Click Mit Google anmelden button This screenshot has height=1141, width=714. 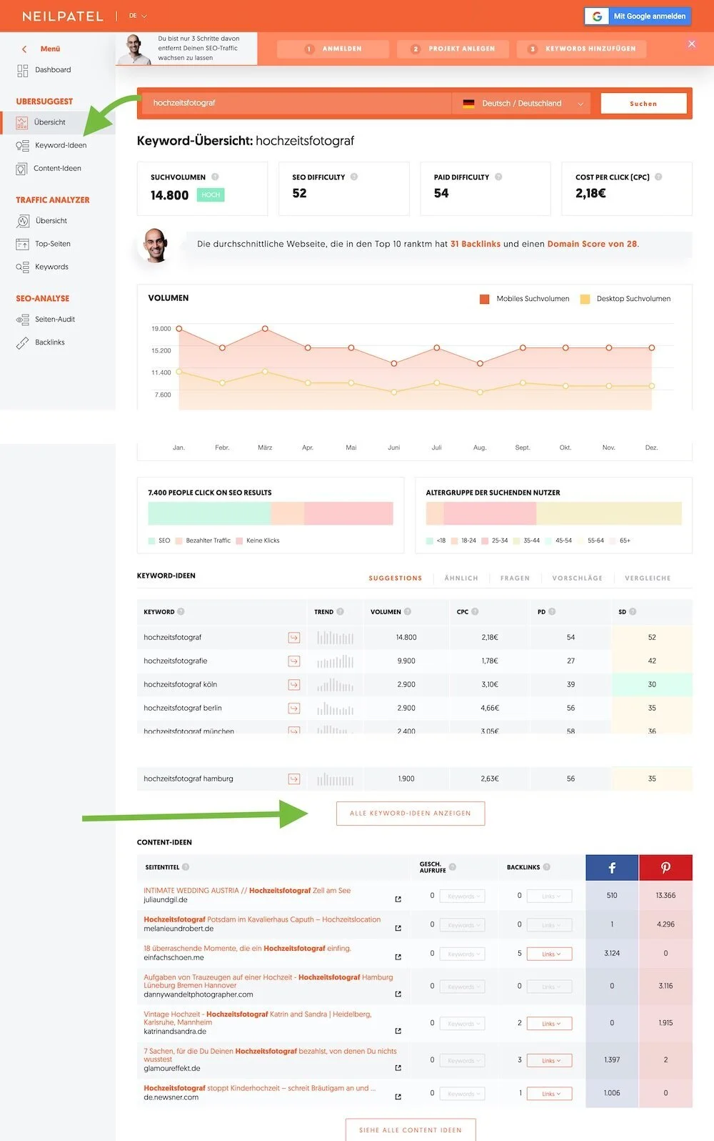[638, 16]
